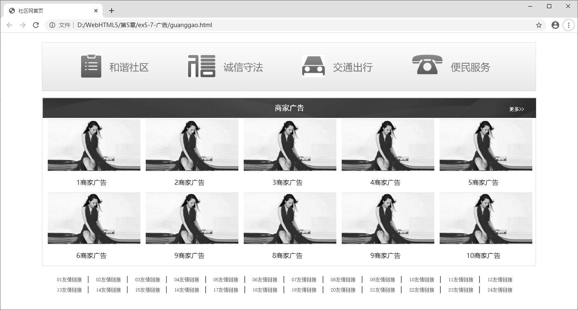Click the page info icon in address bar
The image size is (578, 310).
[52, 25]
